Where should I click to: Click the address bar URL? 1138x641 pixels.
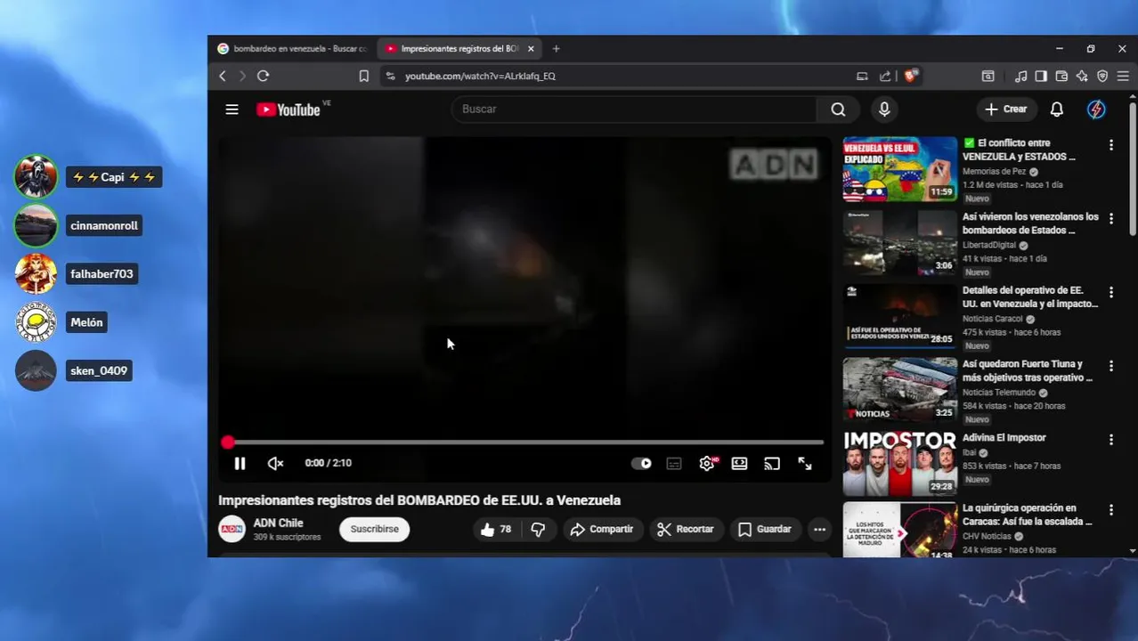point(480,76)
